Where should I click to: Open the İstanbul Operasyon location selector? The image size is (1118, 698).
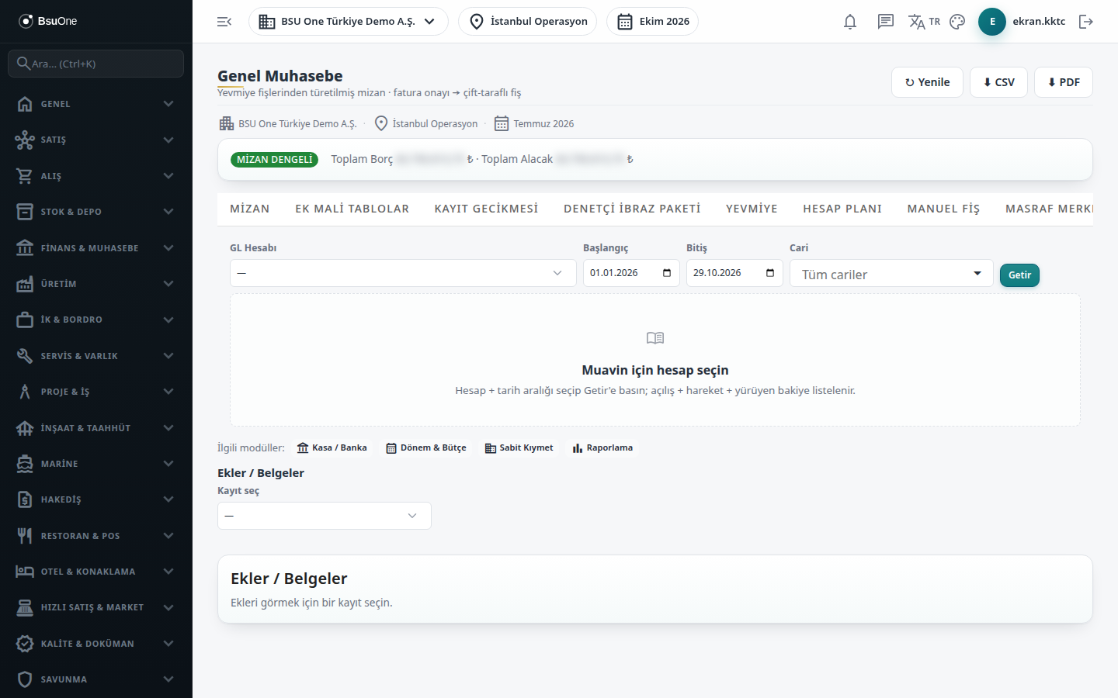pyautogui.click(x=528, y=22)
